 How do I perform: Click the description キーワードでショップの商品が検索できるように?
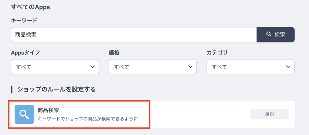click(88, 119)
